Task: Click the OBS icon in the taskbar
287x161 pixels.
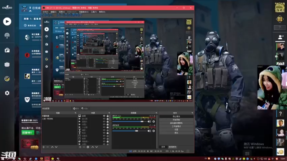Action: point(47,158)
